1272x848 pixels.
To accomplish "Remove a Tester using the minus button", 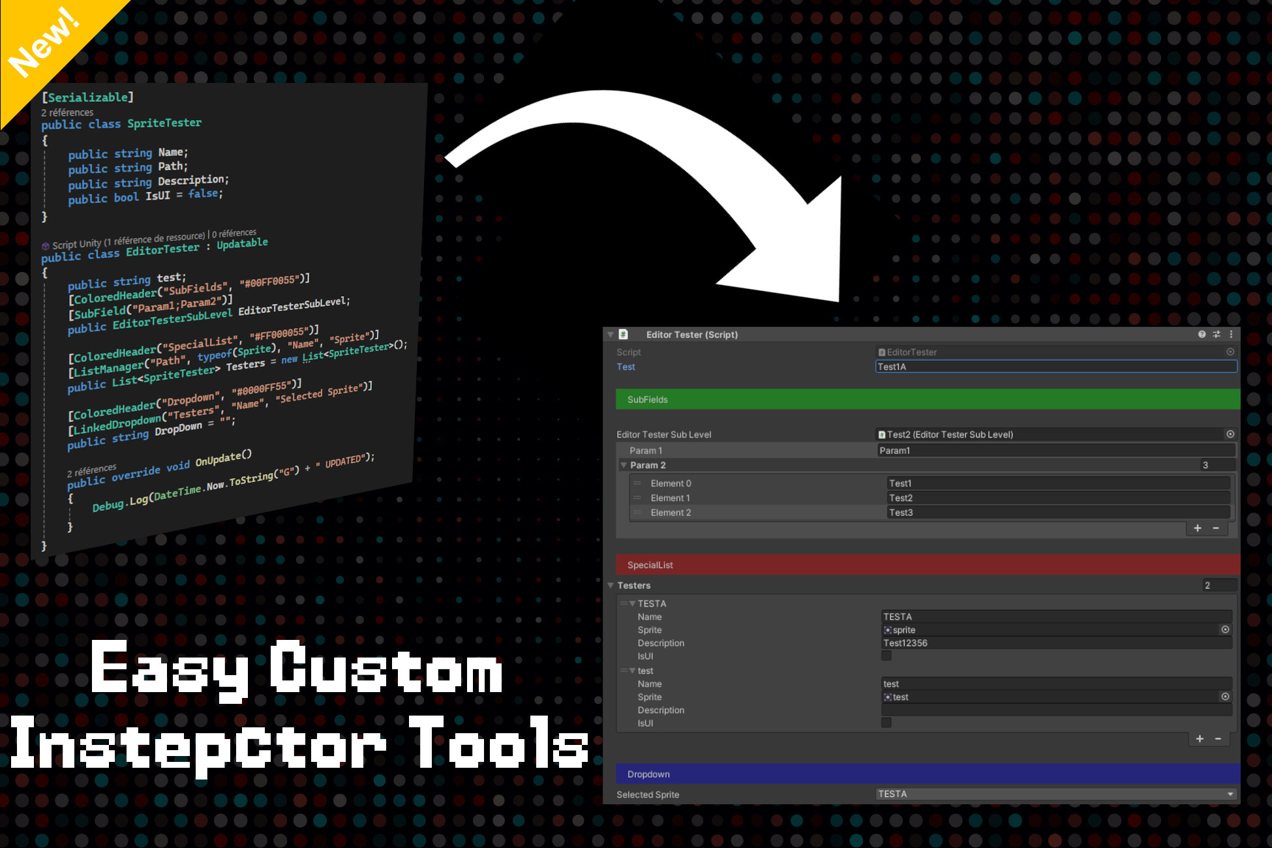I will (x=1218, y=738).
